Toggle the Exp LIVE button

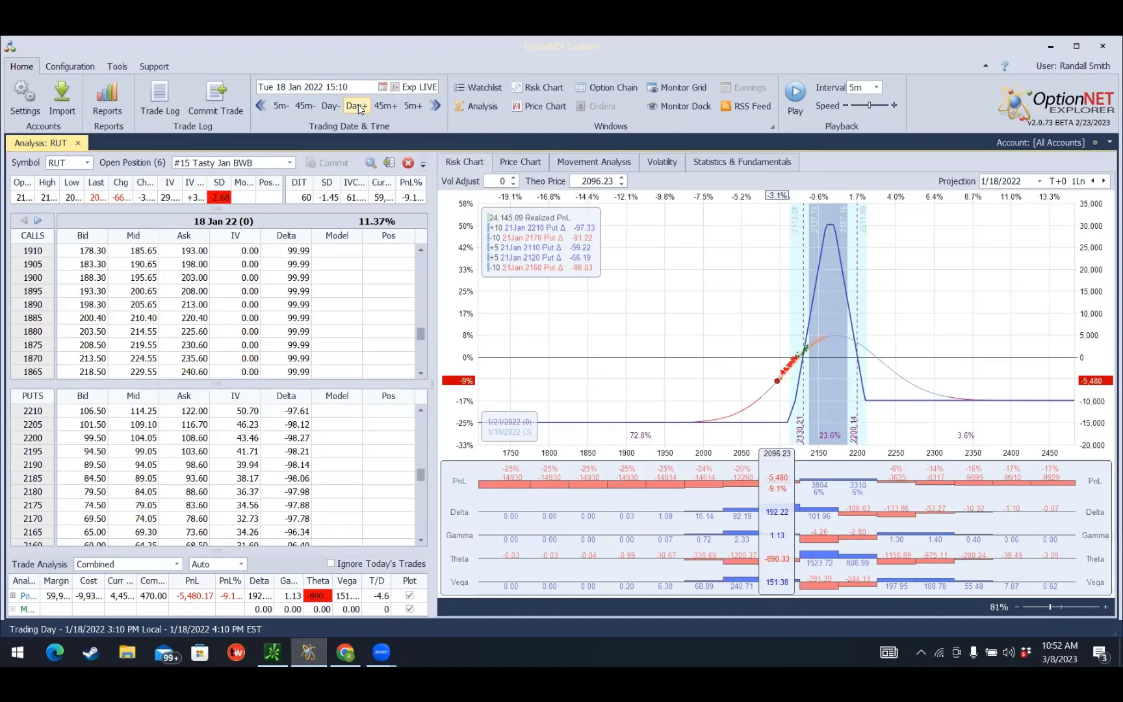pyautogui.click(x=414, y=87)
